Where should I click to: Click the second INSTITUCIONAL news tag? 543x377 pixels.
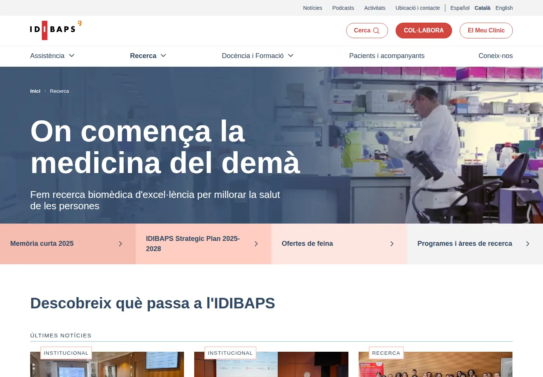click(230, 353)
